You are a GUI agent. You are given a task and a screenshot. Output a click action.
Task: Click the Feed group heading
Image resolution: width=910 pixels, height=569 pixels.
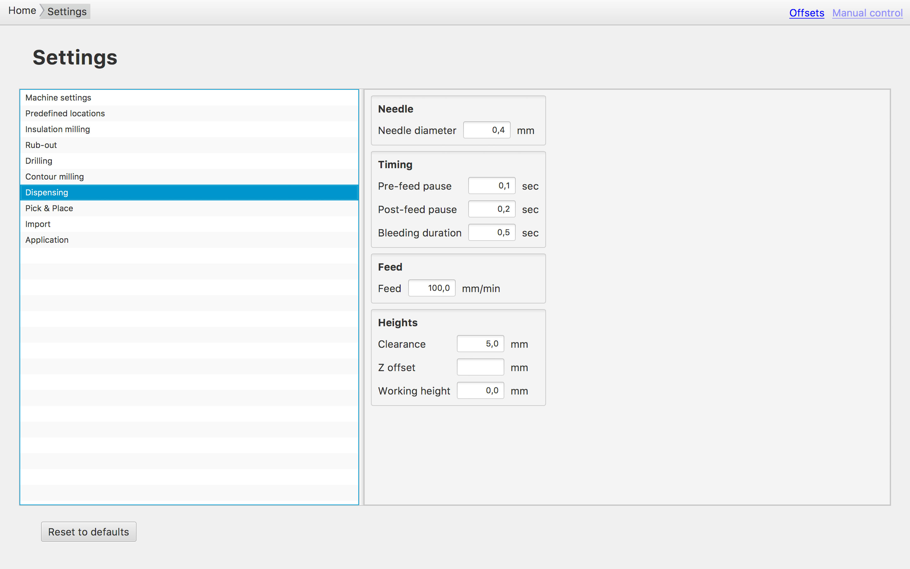point(390,267)
